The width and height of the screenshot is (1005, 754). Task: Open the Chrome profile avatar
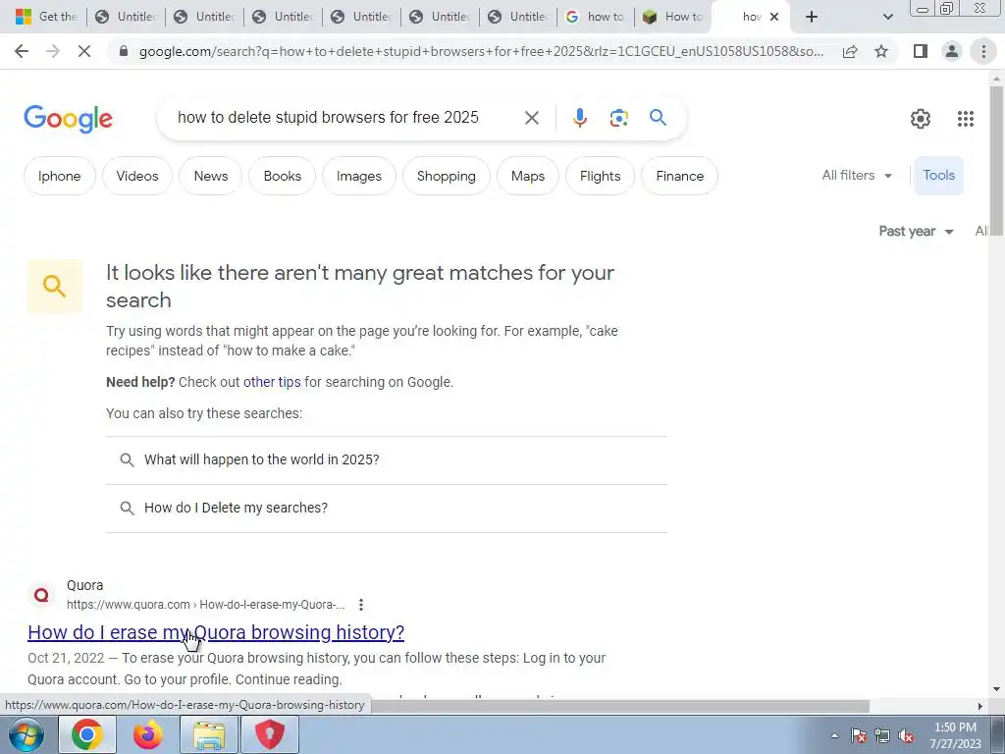[x=952, y=51]
